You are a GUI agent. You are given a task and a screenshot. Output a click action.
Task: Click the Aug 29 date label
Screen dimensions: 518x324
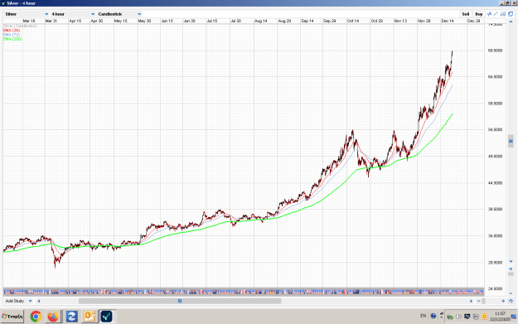(x=284, y=21)
